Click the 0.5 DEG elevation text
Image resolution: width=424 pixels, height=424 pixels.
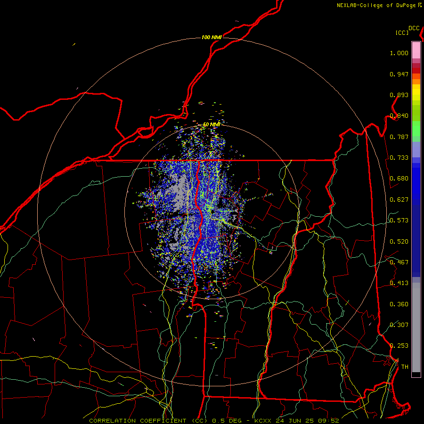click(227, 421)
